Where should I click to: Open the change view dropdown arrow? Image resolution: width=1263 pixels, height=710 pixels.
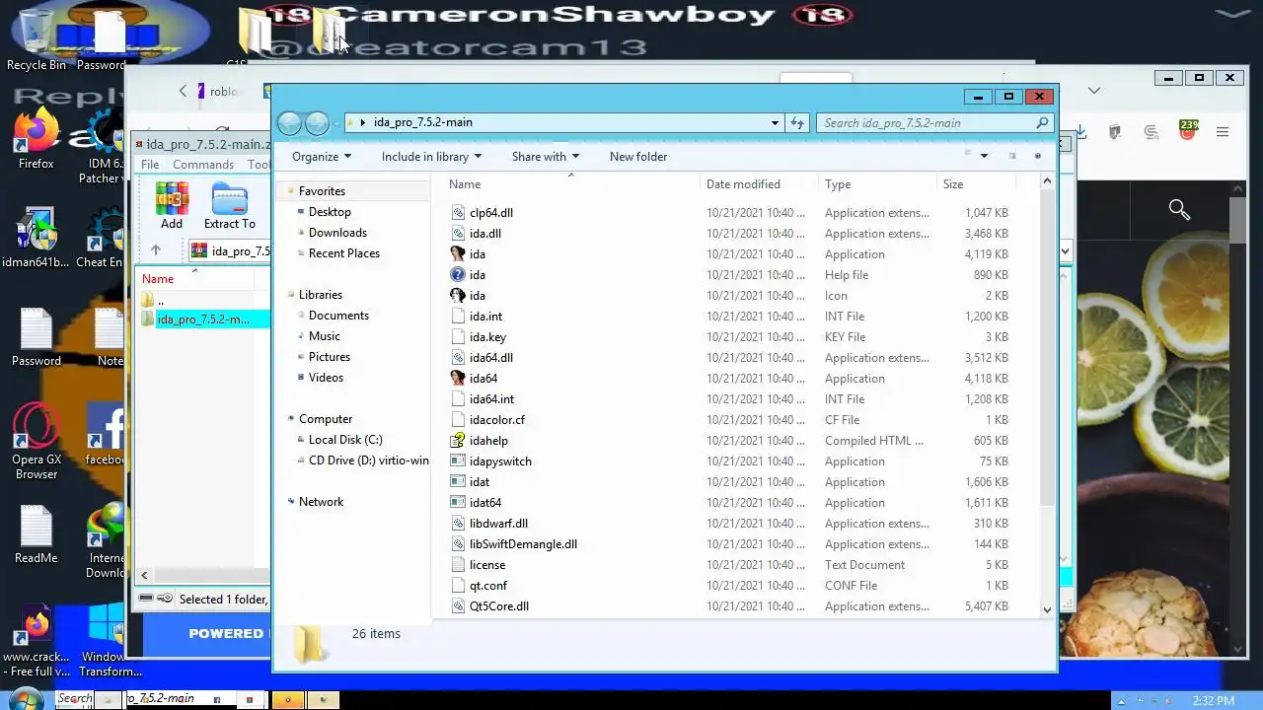tap(984, 156)
